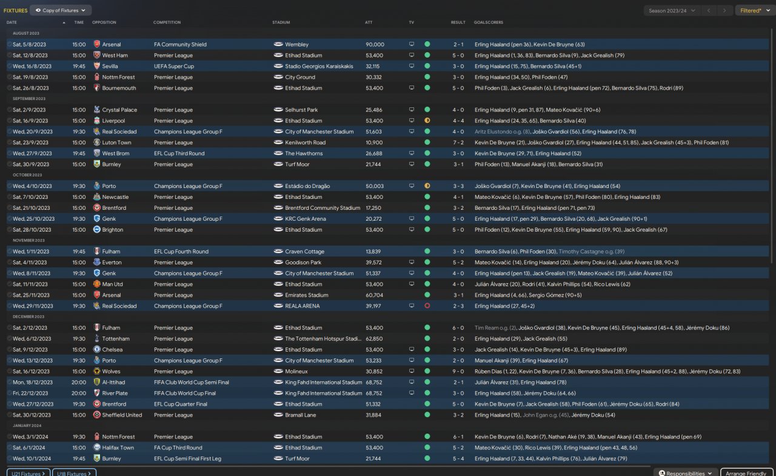Click the Luton Town club badge

[97, 142]
